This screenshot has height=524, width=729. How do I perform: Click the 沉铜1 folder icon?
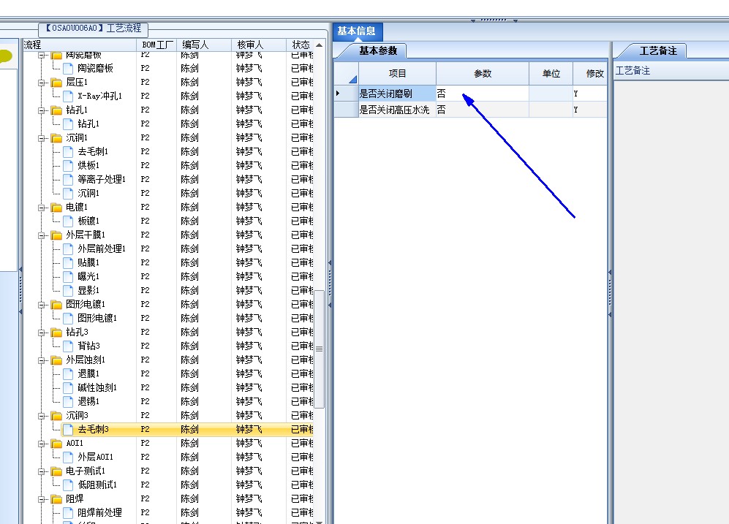[x=56, y=138]
